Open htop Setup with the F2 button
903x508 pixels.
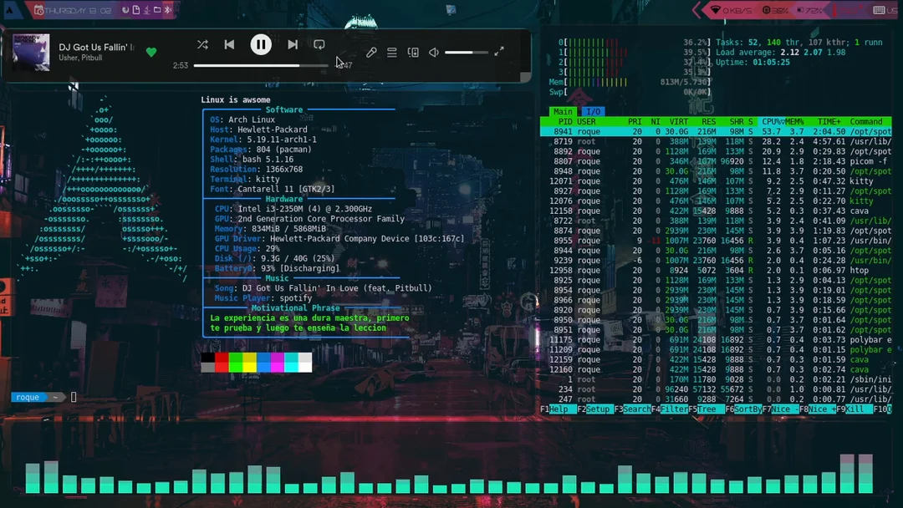point(595,409)
